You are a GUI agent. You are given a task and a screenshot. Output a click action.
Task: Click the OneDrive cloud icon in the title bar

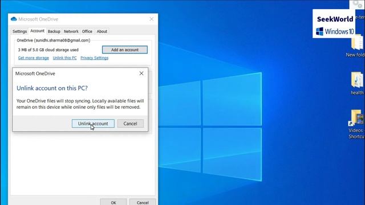[x=14, y=19]
